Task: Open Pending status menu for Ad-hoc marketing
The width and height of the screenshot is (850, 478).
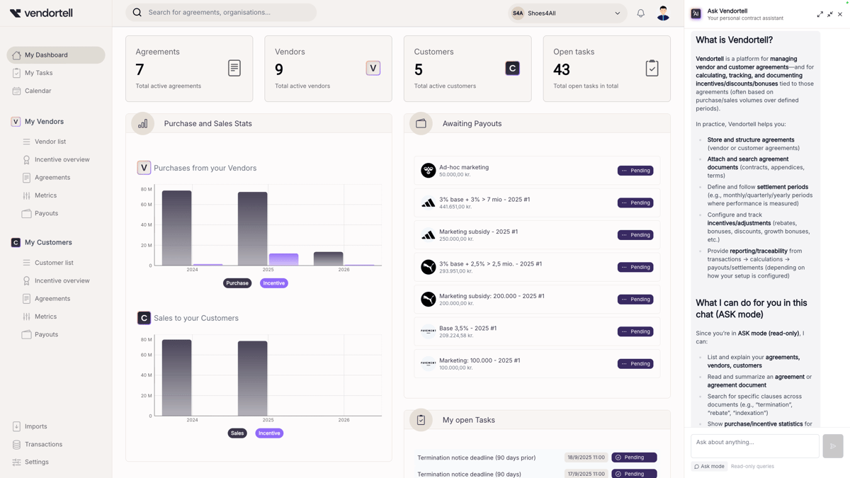Action: 635,171
